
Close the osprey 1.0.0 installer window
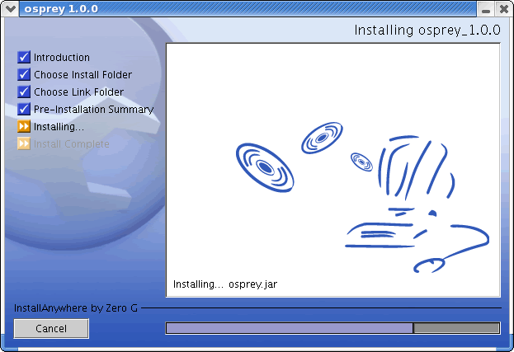click(503, 8)
